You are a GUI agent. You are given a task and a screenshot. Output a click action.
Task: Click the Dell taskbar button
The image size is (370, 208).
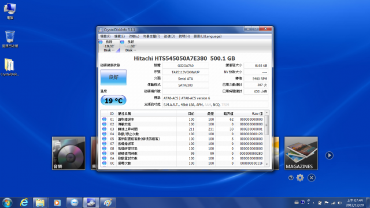[x=75, y=203]
